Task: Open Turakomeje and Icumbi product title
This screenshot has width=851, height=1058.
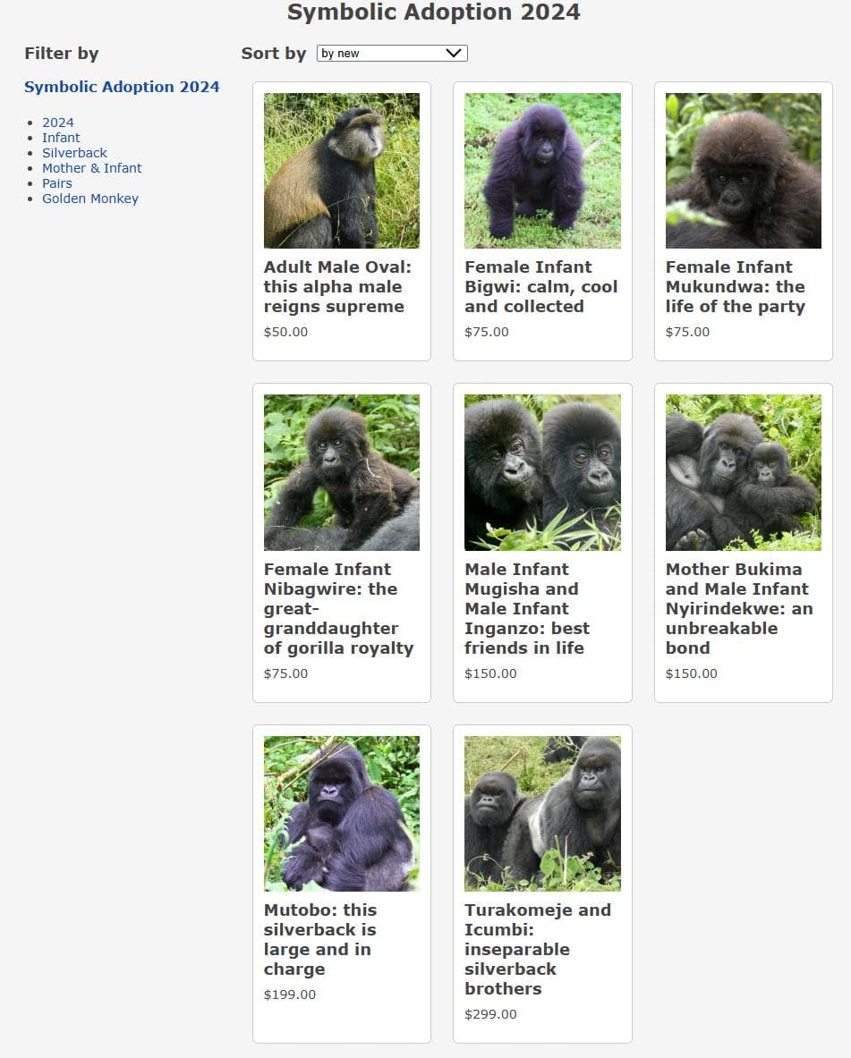Action: coord(538,950)
